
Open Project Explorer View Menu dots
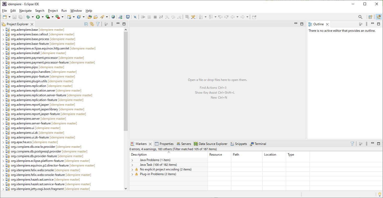tap(112, 24)
